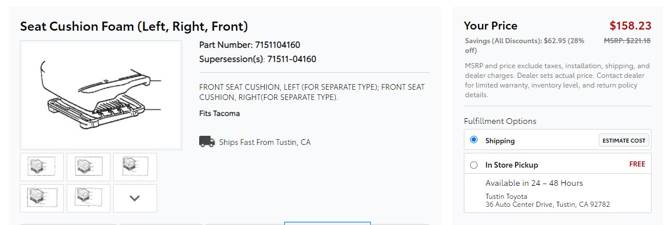Select the third diagram thumbnail in top row

135,167
